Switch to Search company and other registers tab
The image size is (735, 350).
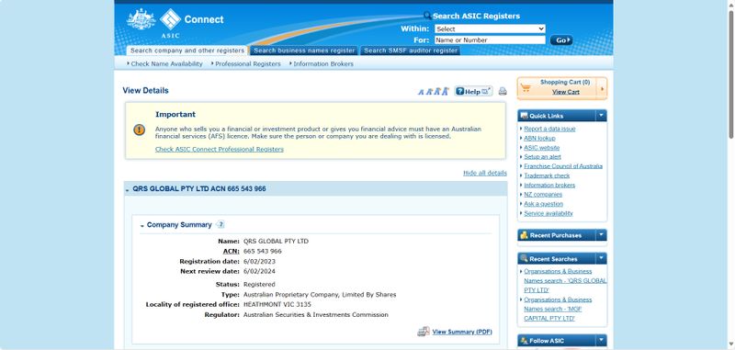[x=187, y=51]
